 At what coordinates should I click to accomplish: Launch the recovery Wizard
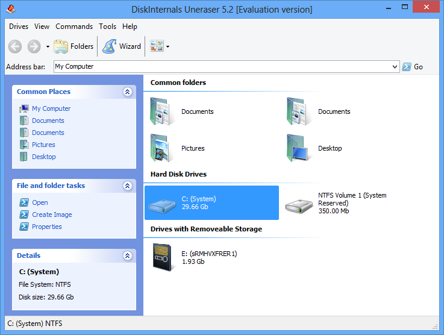122,46
